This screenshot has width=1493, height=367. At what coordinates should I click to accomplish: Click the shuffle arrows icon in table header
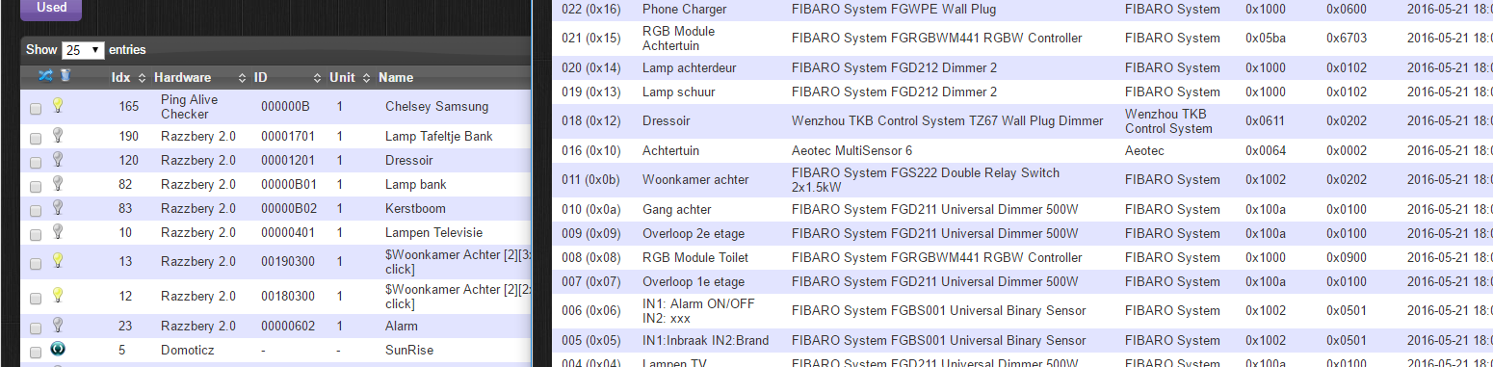tap(44, 76)
